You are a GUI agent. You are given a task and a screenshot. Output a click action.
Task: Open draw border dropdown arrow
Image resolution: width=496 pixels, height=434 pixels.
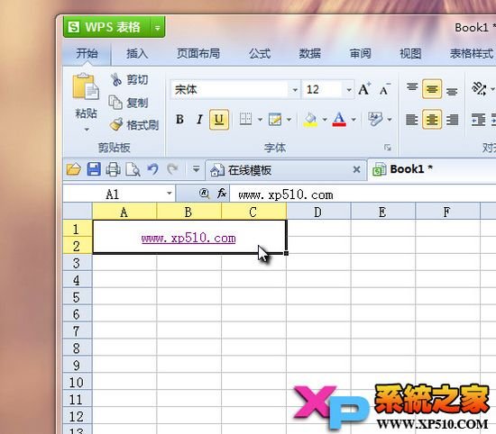pyautogui.click(x=289, y=120)
